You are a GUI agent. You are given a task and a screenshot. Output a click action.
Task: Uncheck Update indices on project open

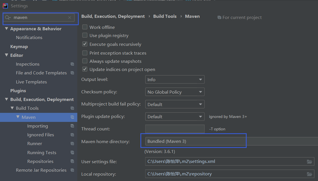[x=85, y=69]
